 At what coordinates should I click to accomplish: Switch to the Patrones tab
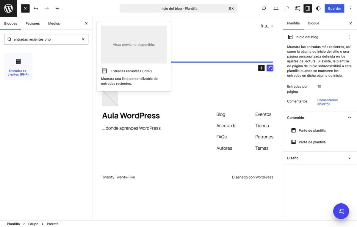click(x=32, y=23)
